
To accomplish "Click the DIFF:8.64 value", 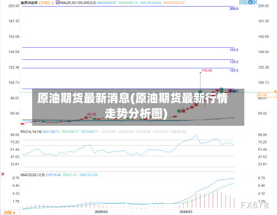I will click(x=53, y=175).
